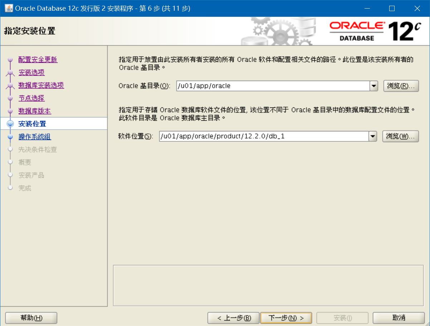Image resolution: width=430 pixels, height=326 pixels.
Task: Go to the 操作系统组 step
Action: [x=35, y=137]
